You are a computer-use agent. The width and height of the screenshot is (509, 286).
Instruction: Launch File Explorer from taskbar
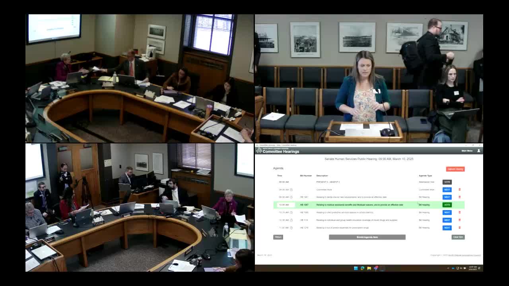click(x=369, y=268)
